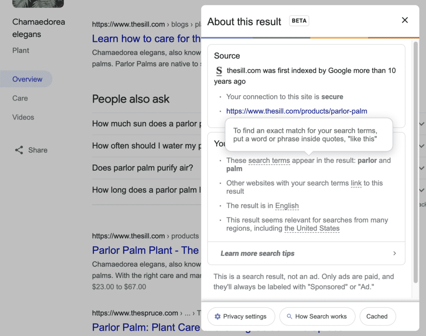Image resolution: width=426 pixels, height=336 pixels.
Task: Click the 'Source' heading in panel
Action: (x=227, y=56)
